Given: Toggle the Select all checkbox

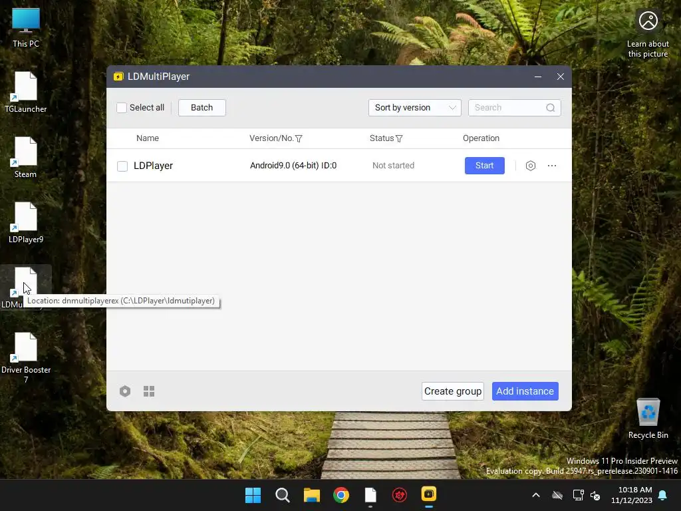Looking at the screenshot, I should pos(122,108).
